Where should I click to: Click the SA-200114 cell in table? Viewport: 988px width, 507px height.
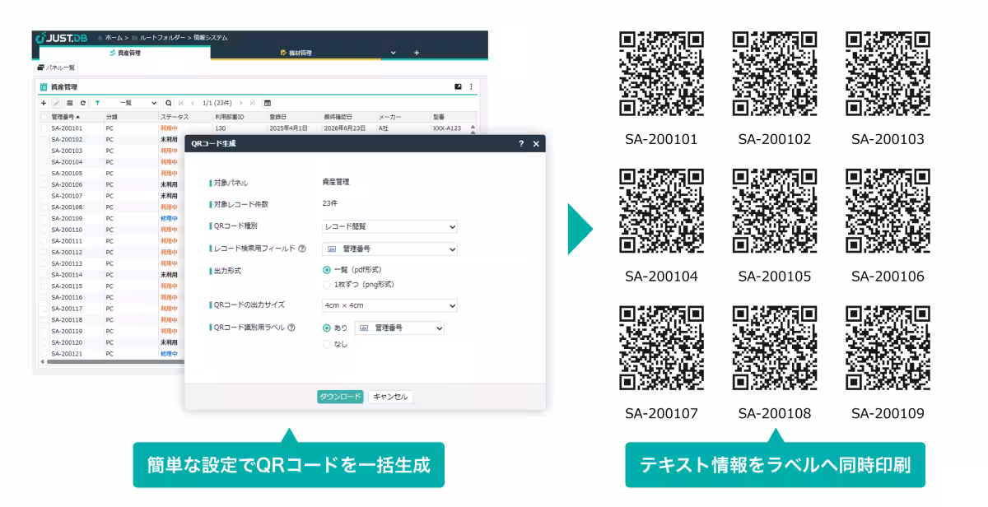coord(67,275)
